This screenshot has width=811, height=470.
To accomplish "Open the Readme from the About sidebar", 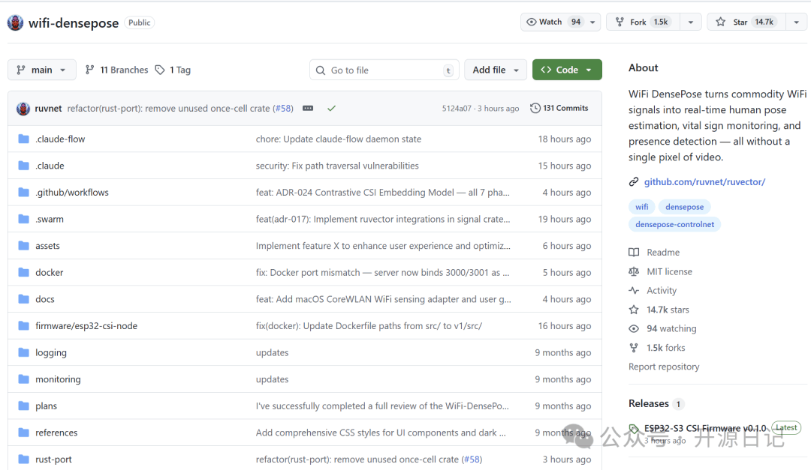I will click(662, 253).
